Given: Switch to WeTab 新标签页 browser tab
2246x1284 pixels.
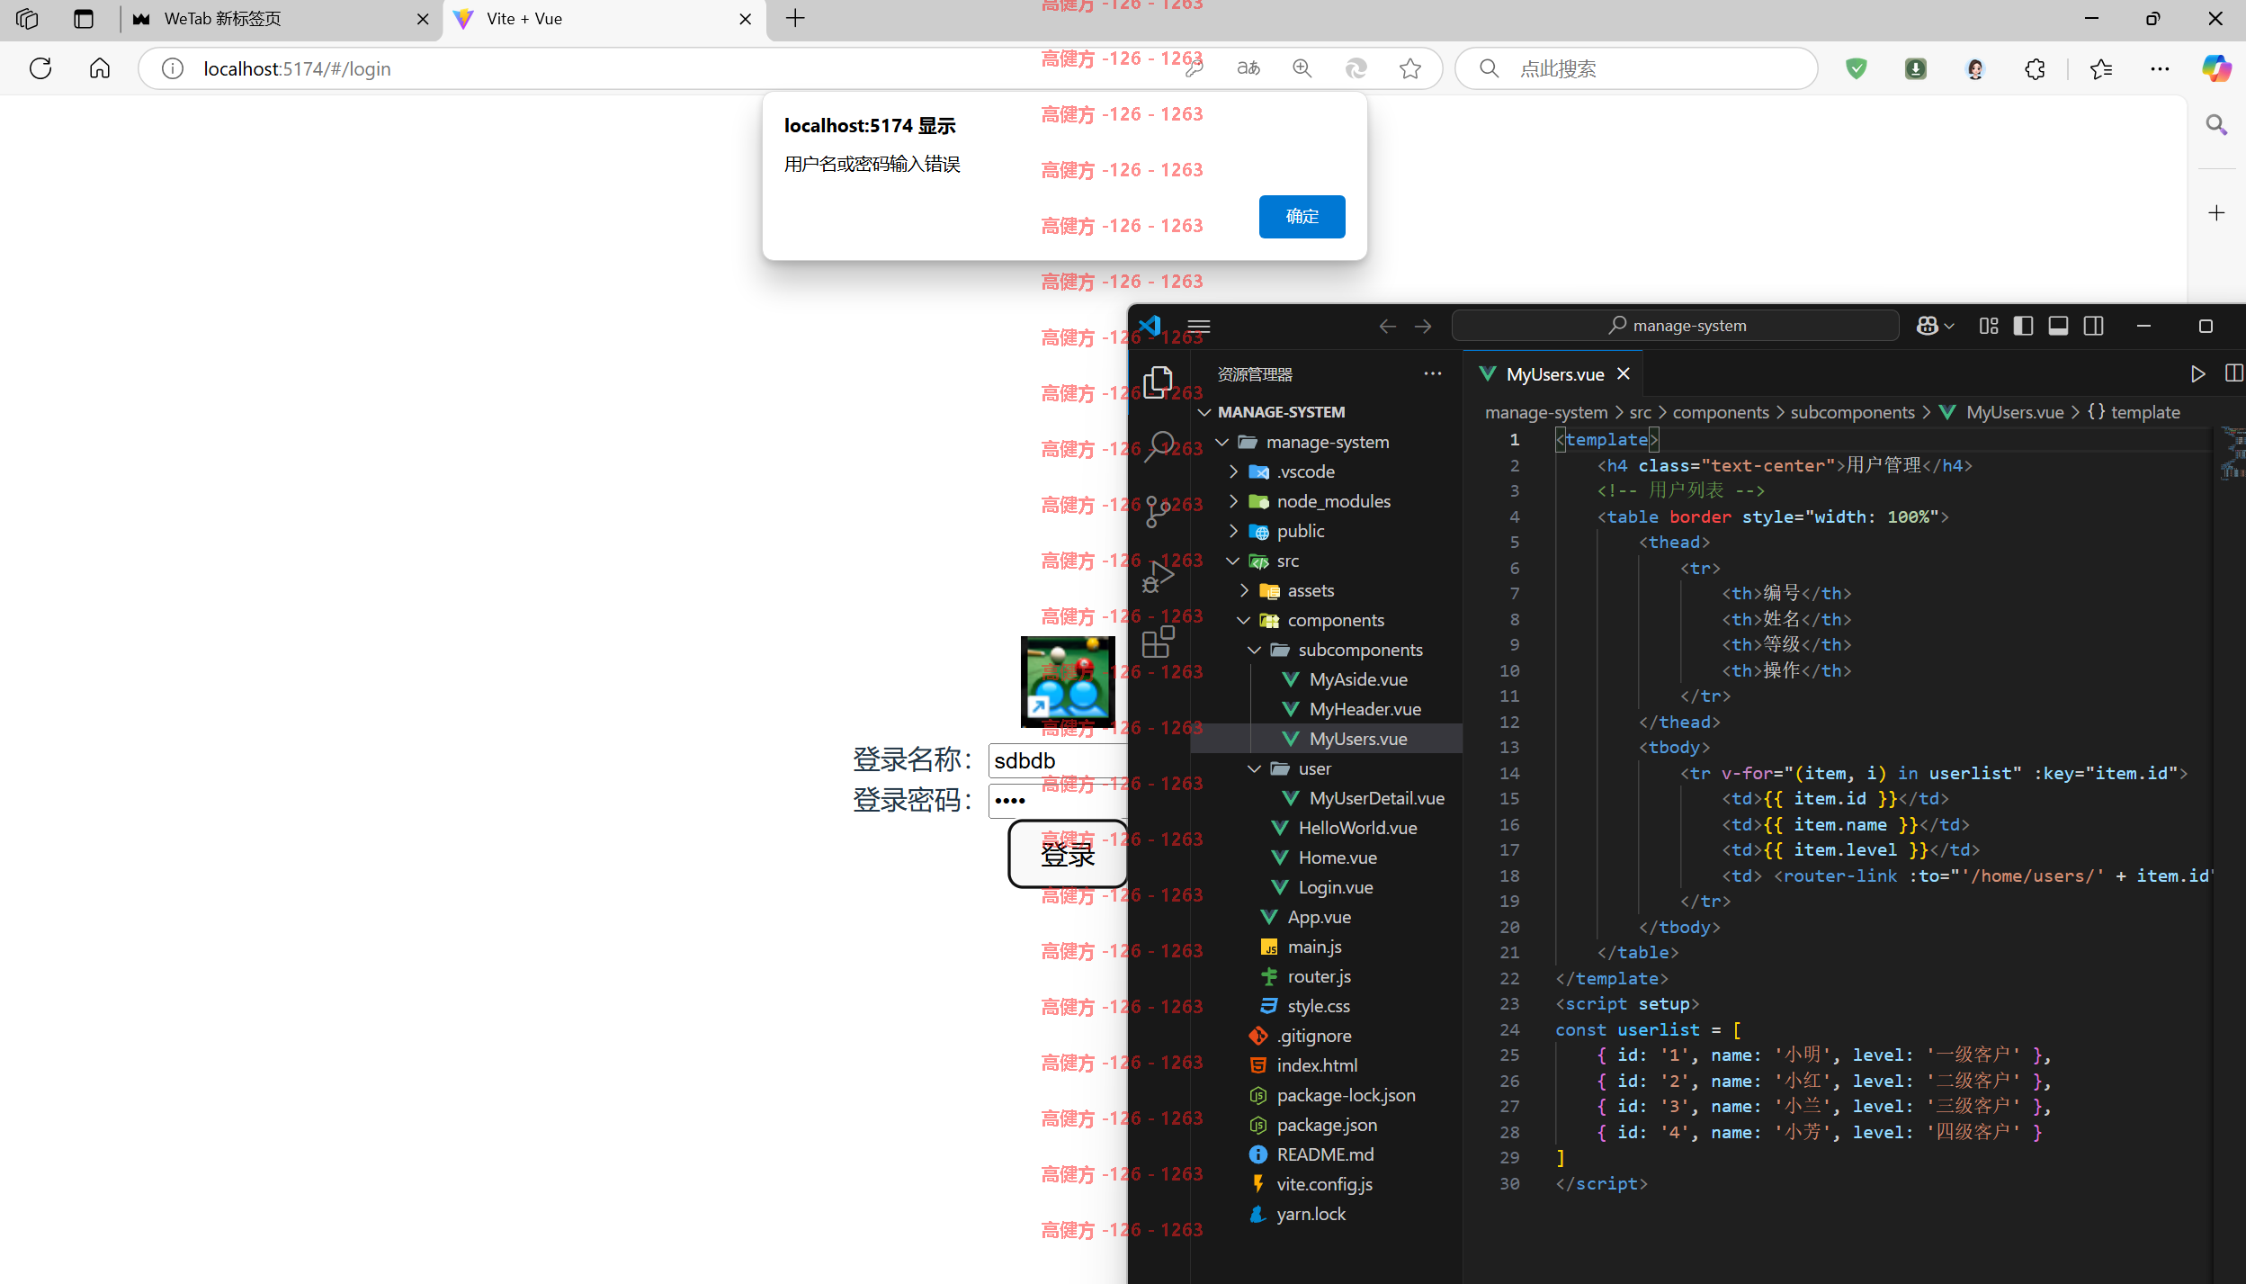Looking at the screenshot, I should click(x=281, y=19).
